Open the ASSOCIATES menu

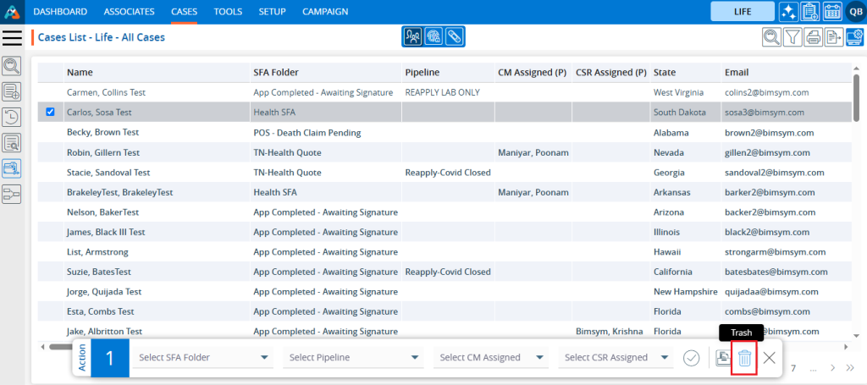[129, 12]
